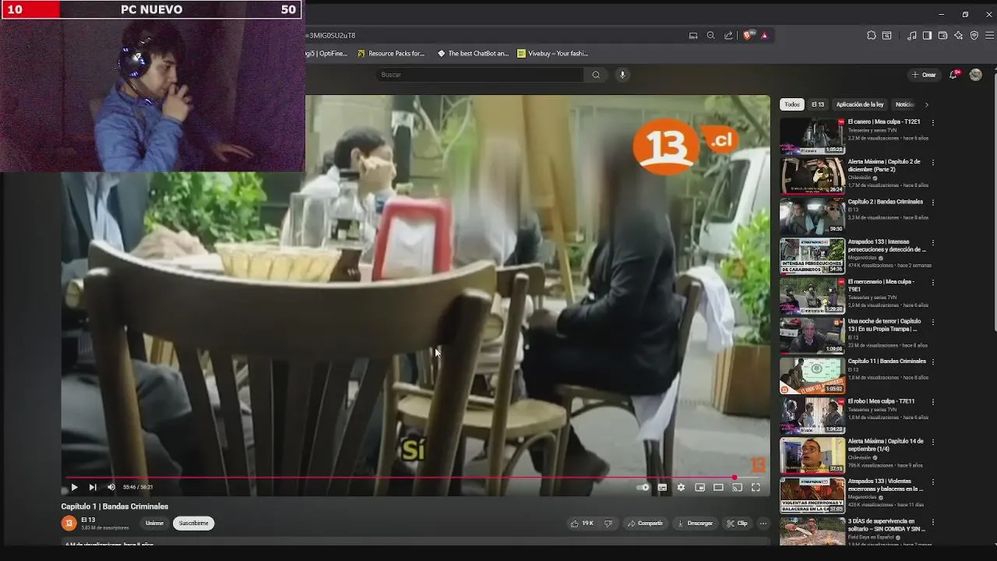
Task: Open options for Capítulo 2 Bandas Criminales
Action: pos(933,202)
